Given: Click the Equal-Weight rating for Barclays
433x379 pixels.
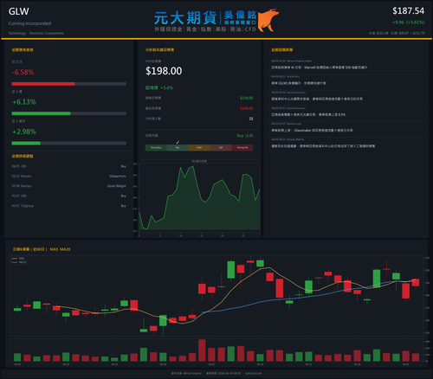Looking at the screenshot, I should click(117, 186).
